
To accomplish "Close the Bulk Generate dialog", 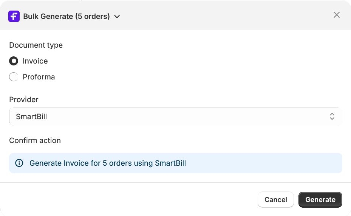I will 336,15.
